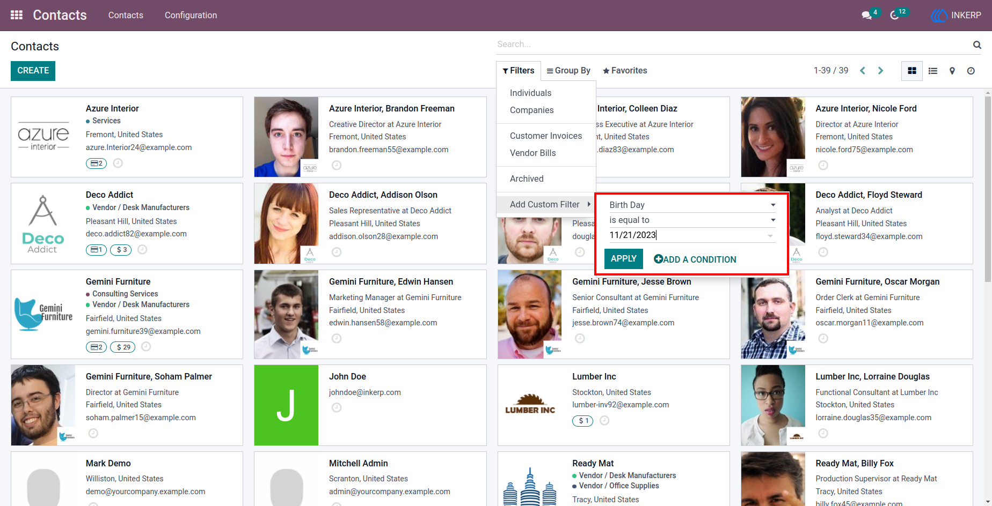Click the search magnifier icon
The image size is (992, 506).
977,45
